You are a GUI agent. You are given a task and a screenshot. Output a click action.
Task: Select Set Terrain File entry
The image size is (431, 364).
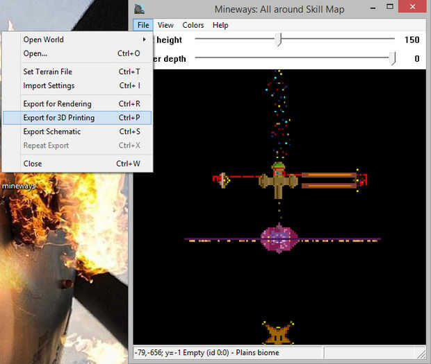click(x=77, y=71)
